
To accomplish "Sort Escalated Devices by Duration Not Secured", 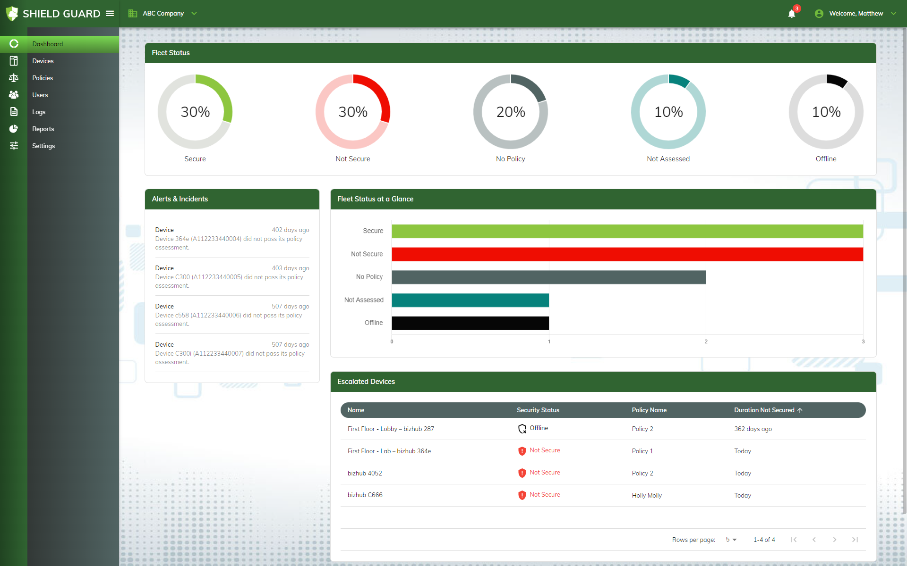I will (x=768, y=410).
